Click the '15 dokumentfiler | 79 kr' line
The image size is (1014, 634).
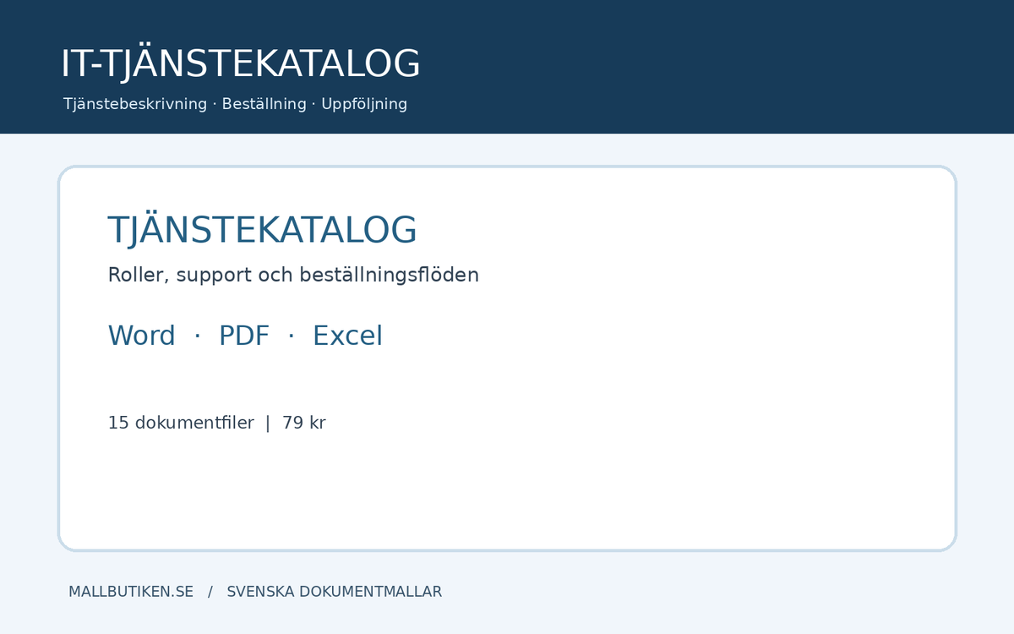pyautogui.click(x=216, y=423)
